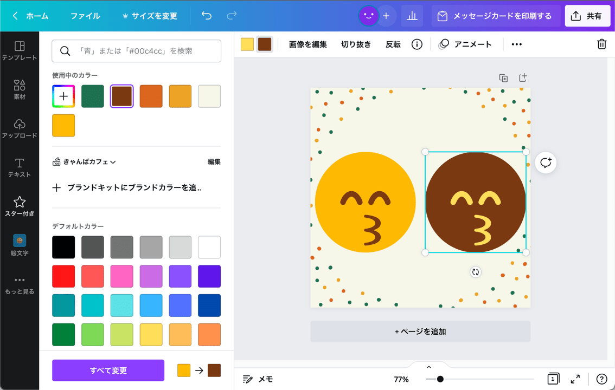Open the スター付き sidebar panel
The width and height of the screenshot is (615, 390).
click(x=20, y=206)
